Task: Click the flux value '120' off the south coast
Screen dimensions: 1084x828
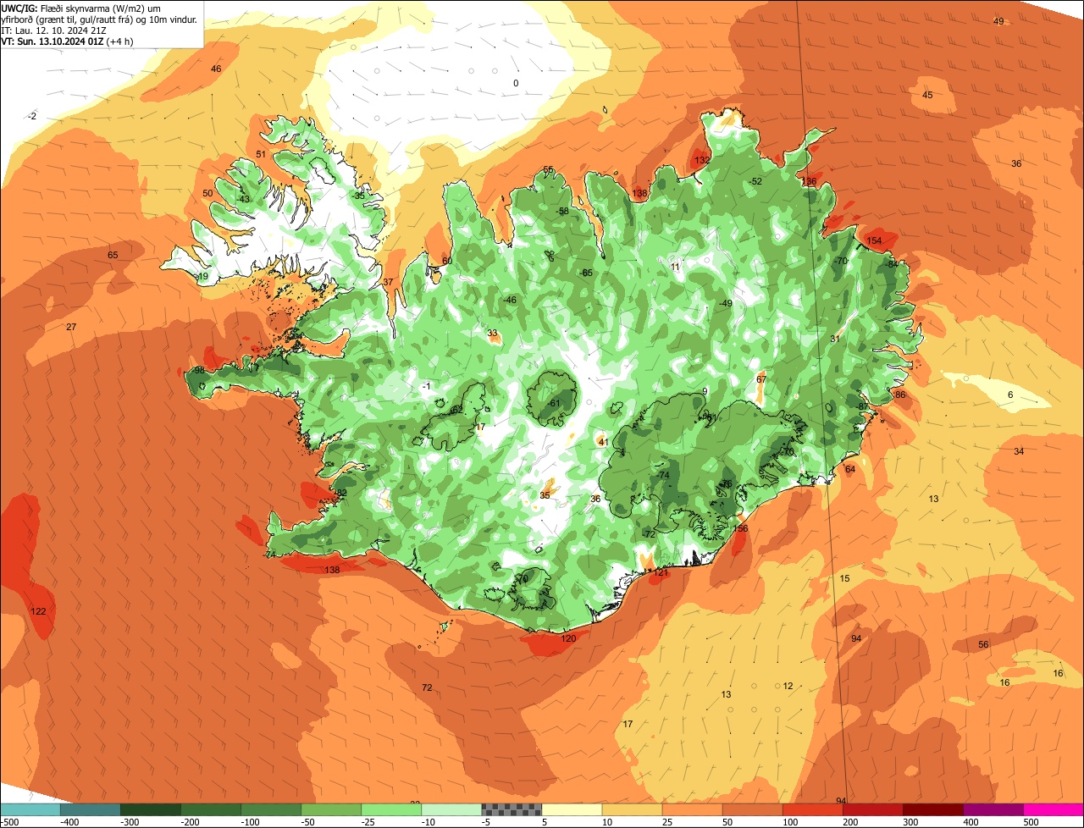Action: pyautogui.click(x=568, y=638)
